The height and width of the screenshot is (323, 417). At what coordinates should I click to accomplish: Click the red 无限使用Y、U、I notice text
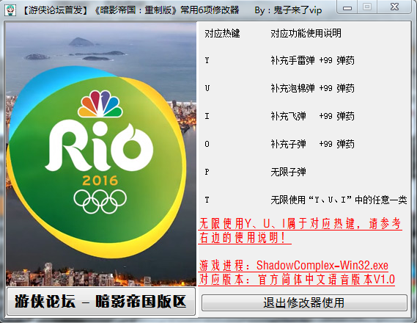click(300, 231)
